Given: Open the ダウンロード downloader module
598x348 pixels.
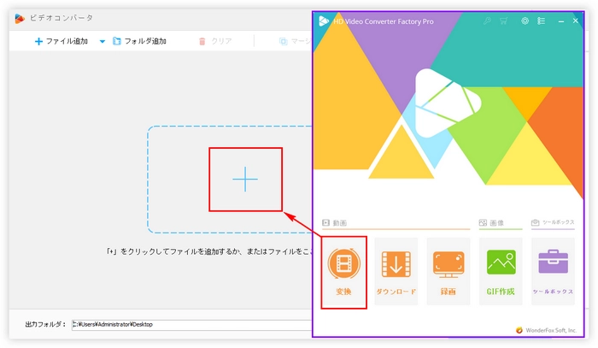Looking at the screenshot, I should [x=396, y=272].
